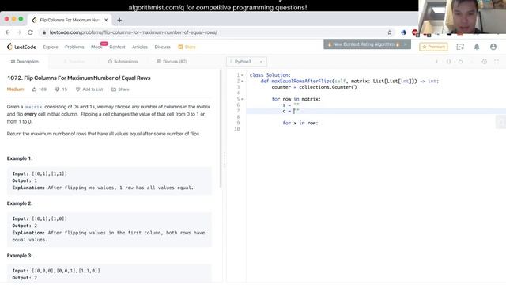Open the Contest menu item
The width and height of the screenshot is (506, 285).
pyautogui.click(x=117, y=47)
